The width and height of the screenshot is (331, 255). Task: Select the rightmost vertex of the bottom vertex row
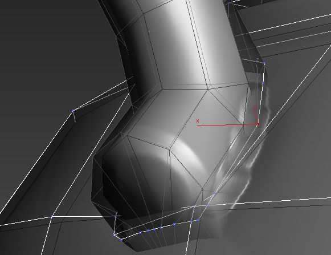pos(198,220)
